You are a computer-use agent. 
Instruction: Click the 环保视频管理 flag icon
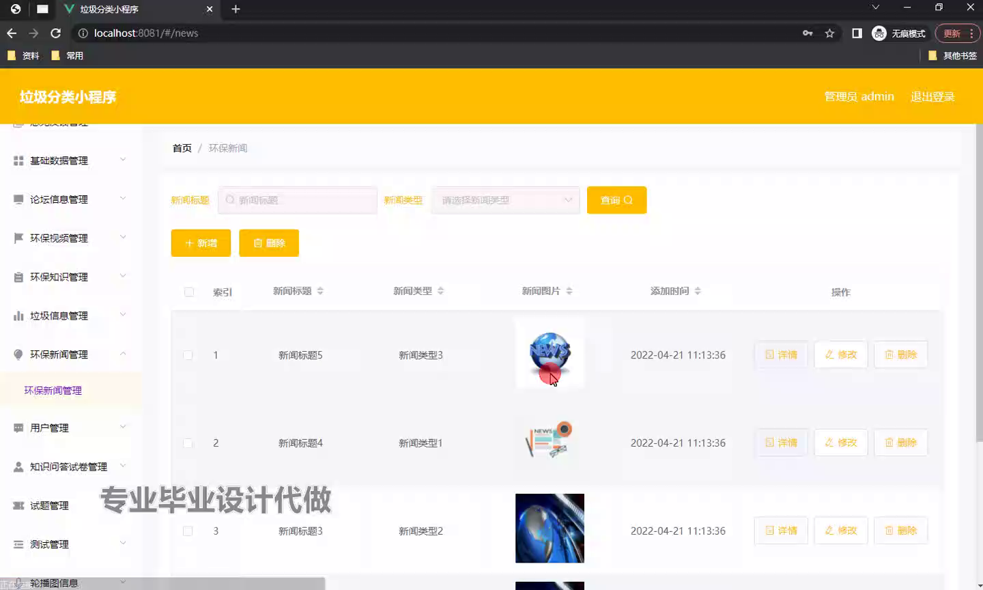[x=18, y=238]
